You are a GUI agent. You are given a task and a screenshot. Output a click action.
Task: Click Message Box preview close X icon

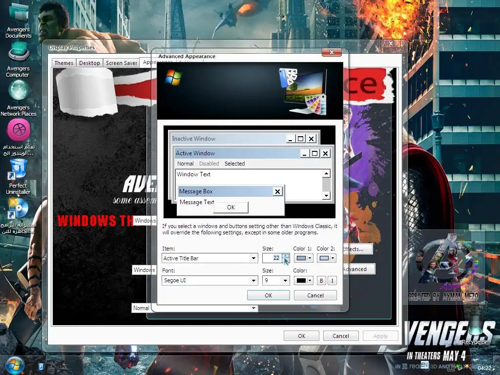pyautogui.click(x=277, y=191)
